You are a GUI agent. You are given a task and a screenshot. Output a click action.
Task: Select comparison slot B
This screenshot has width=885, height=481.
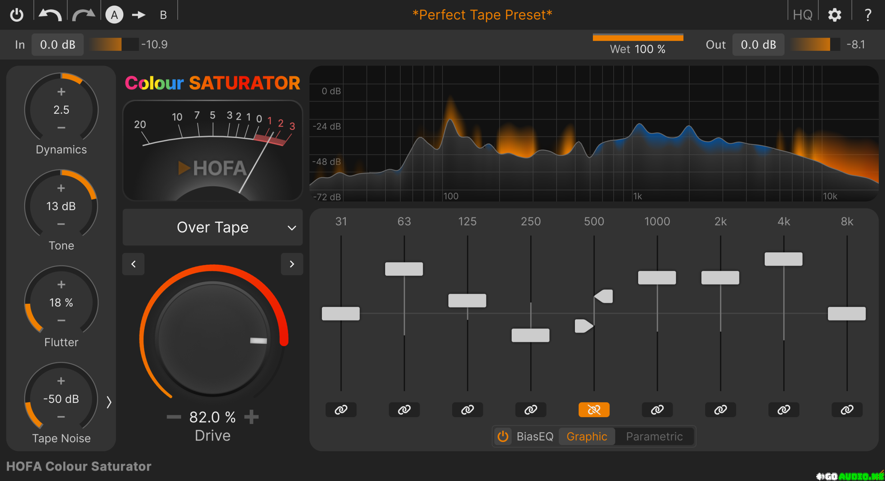(163, 15)
